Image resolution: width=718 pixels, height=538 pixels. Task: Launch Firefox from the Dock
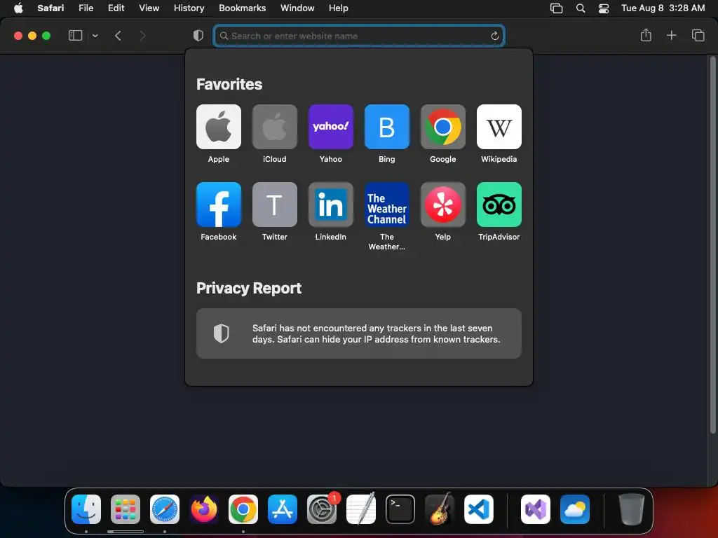204,509
